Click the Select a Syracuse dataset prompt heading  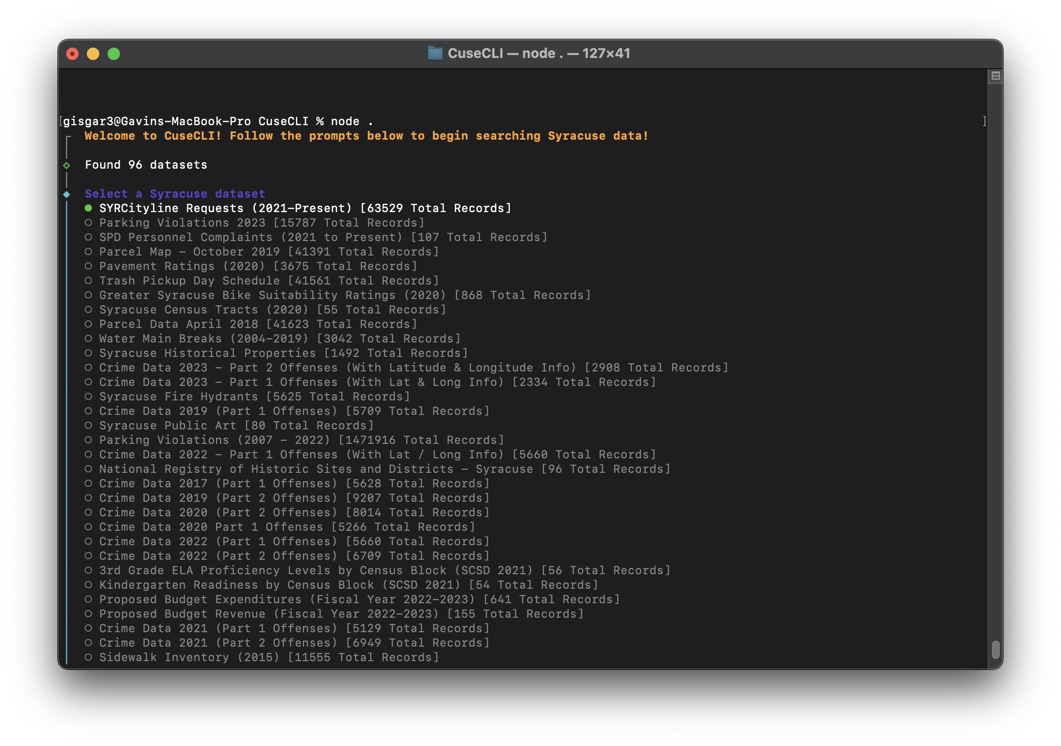[x=175, y=193]
